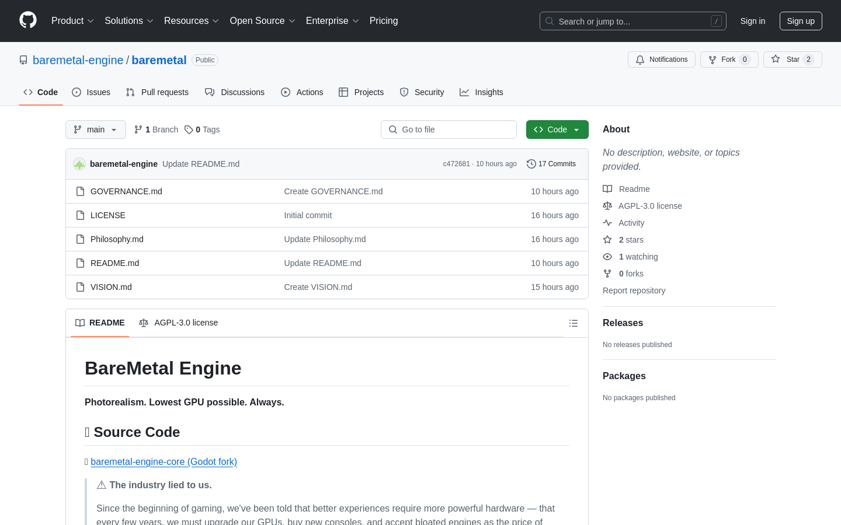Open the GOVERNANCE.md file
This screenshot has height=525, width=841.
click(126, 191)
